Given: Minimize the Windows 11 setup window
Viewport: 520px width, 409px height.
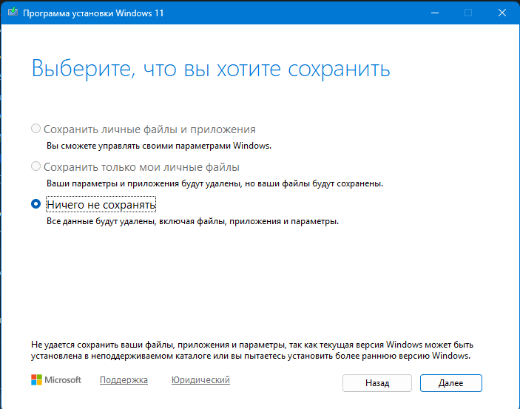Looking at the screenshot, I should click(x=435, y=13).
